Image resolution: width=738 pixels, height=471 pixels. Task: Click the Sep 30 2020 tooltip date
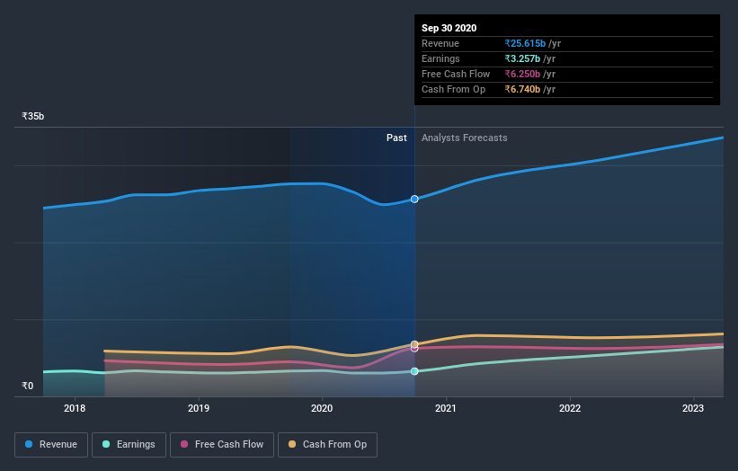[449, 28]
